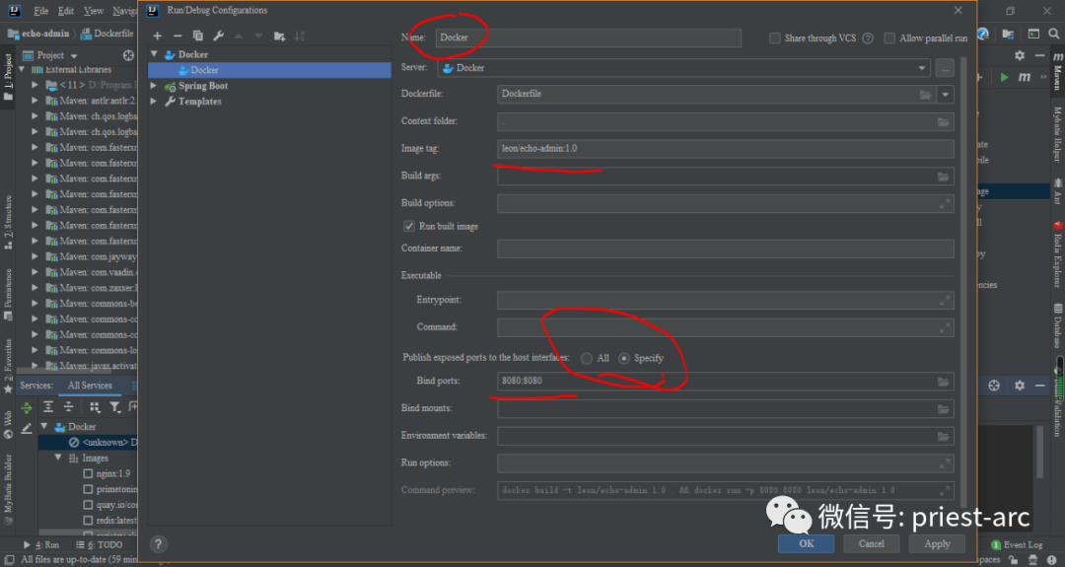
Task: Collapse the Images node in Services
Action: (58, 458)
